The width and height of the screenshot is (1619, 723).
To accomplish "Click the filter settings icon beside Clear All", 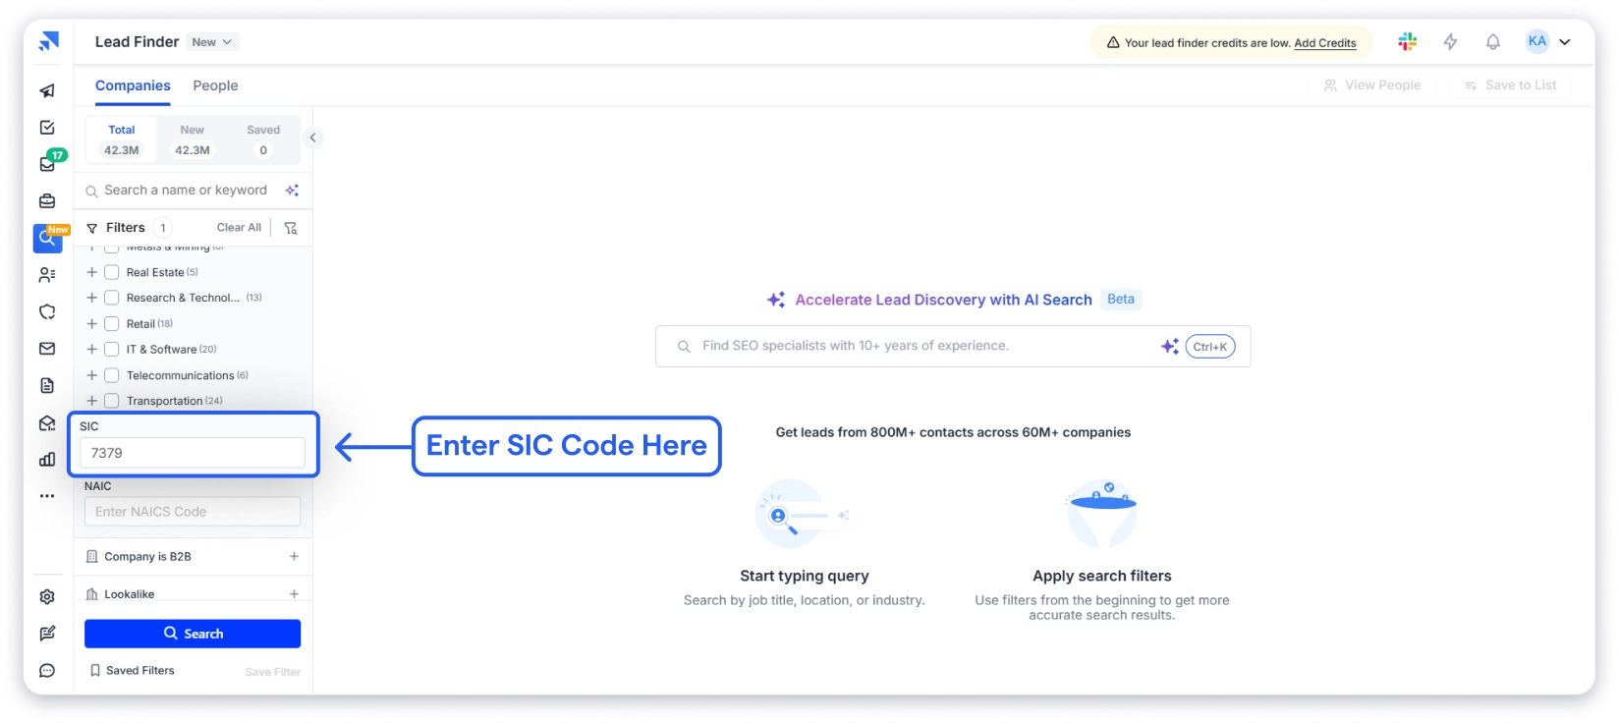I will pyautogui.click(x=291, y=228).
